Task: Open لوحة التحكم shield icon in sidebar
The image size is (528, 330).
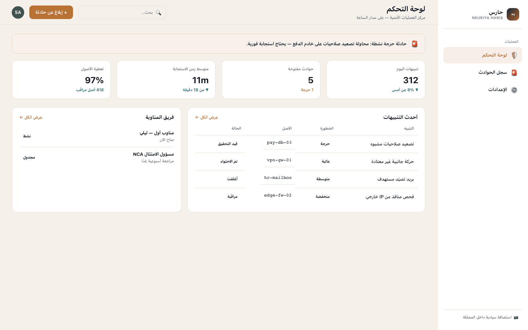Action: (514, 55)
